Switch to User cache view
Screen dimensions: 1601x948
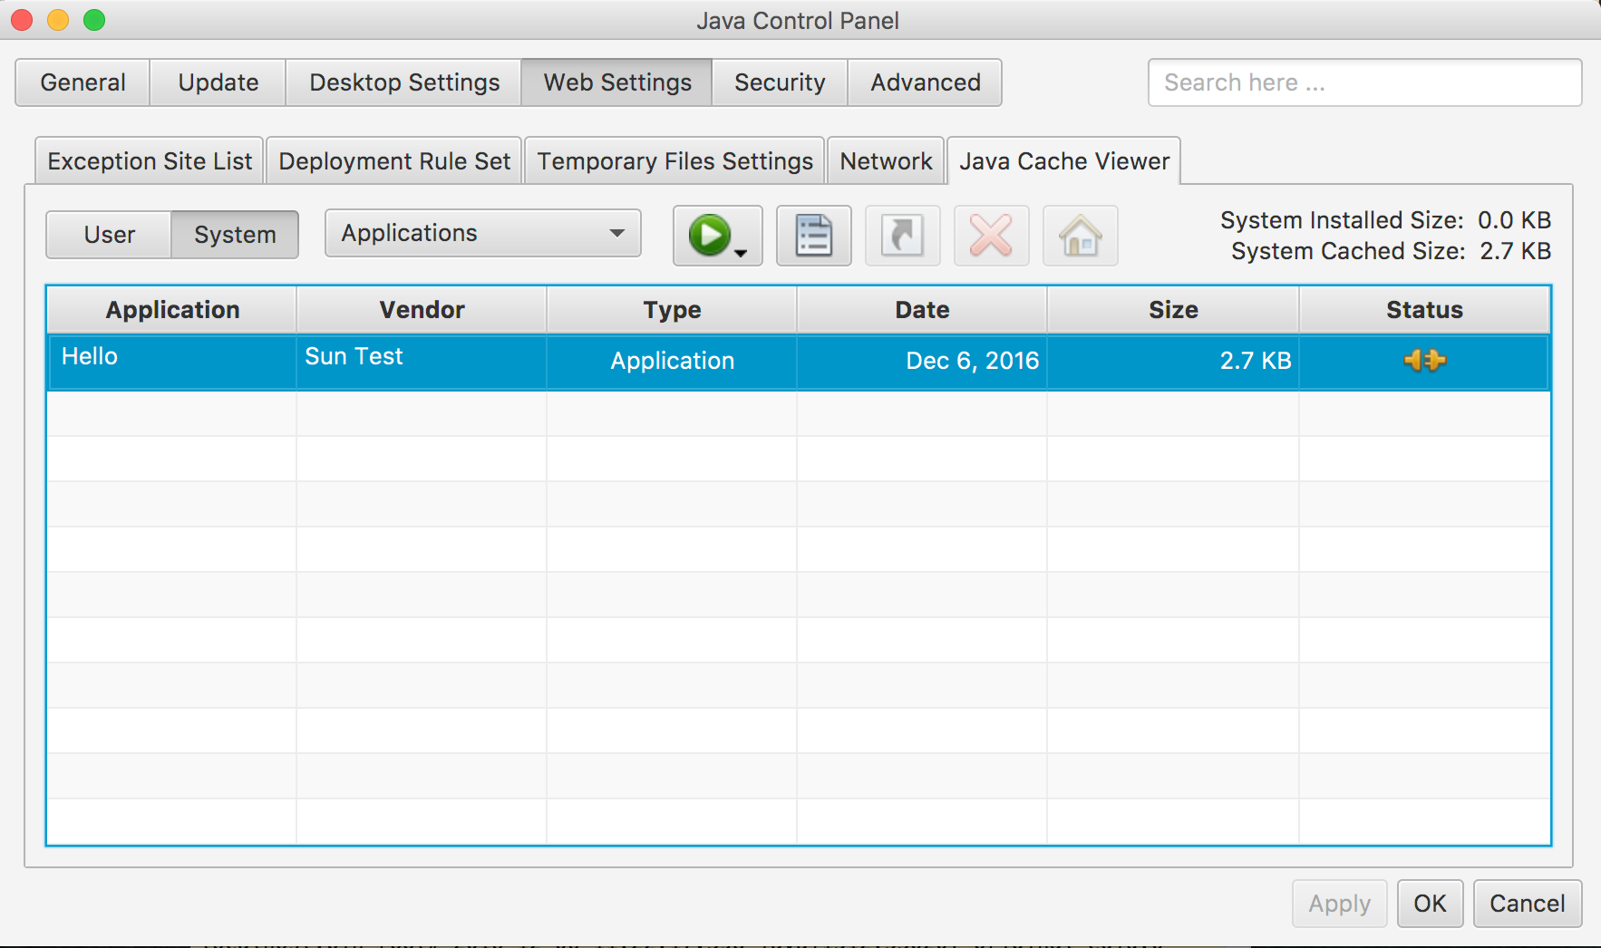[x=109, y=235]
